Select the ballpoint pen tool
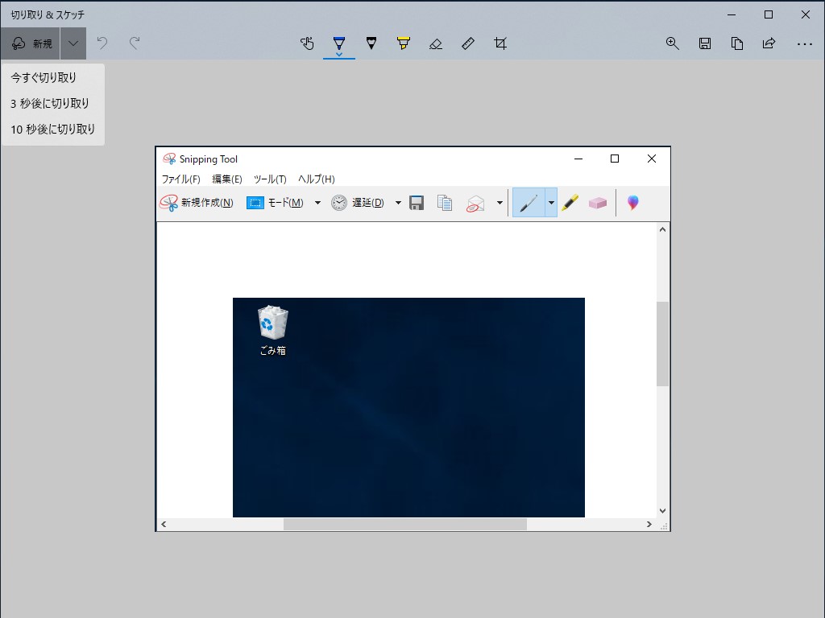825x618 pixels. click(339, 43)
